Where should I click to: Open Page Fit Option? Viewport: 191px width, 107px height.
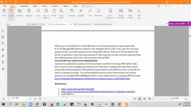(x=46, y=14)
